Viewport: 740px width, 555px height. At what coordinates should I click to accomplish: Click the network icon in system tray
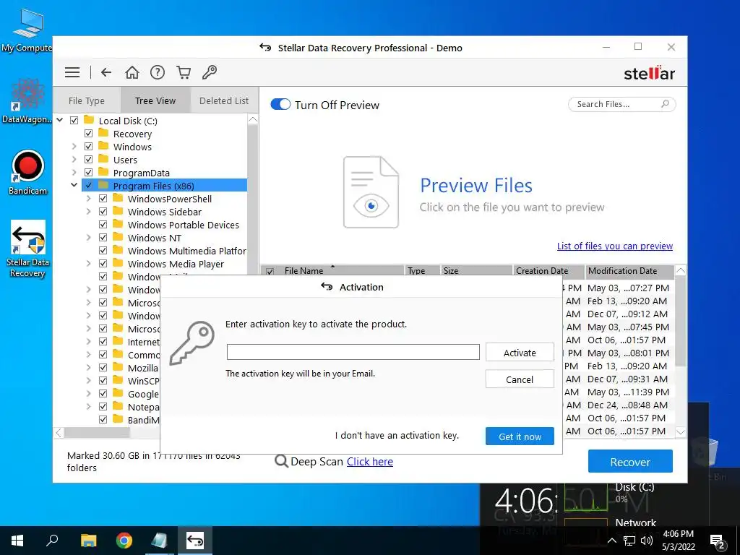[629, 541]
